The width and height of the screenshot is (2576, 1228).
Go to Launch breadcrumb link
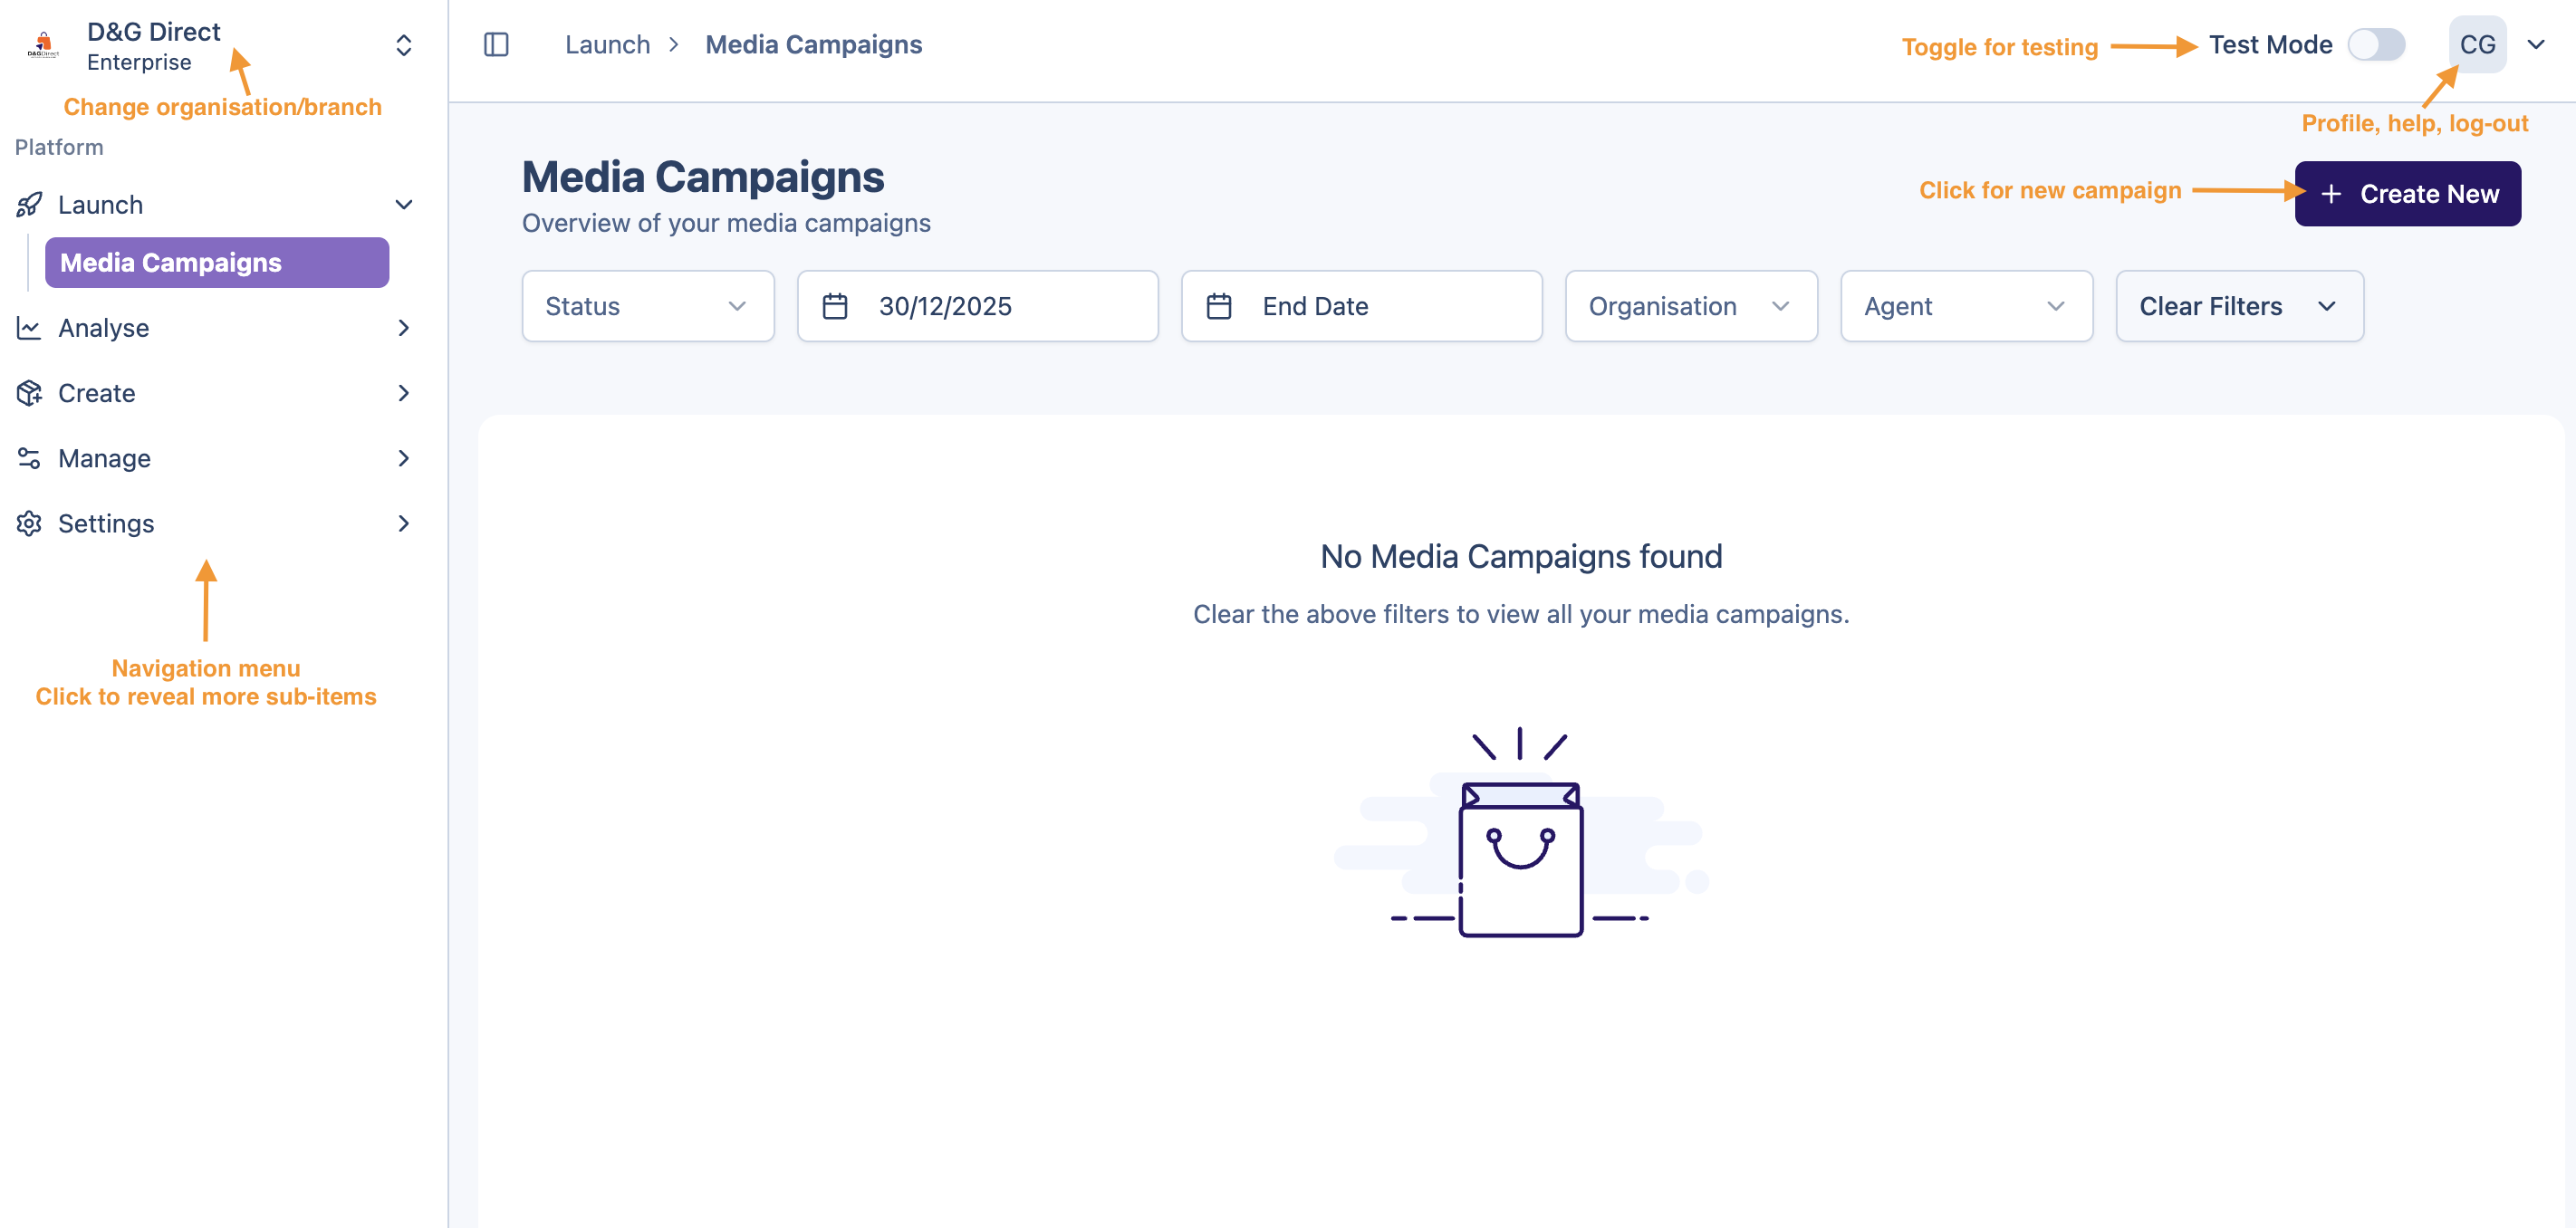[x=607, y=45]
